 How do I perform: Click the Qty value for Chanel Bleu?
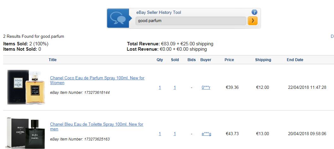click(160, 134)
